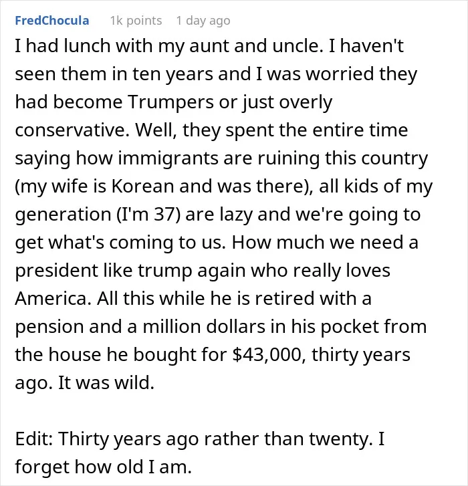Click the word Trumpers in comment
Image resolution: width=468 pixels, height=486 pixels.
(170, 102)
